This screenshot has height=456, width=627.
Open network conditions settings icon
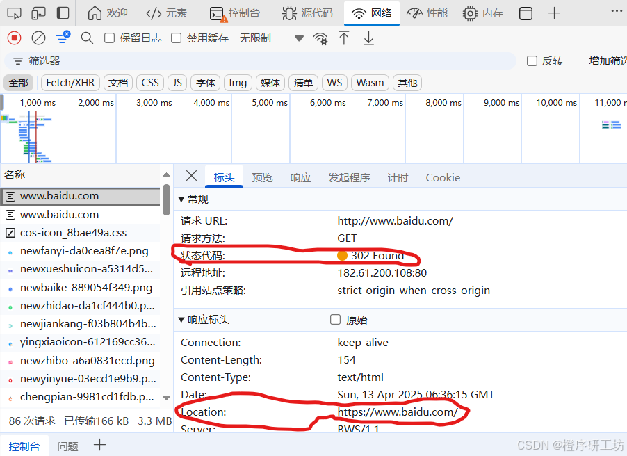click(x=320, y=38)
